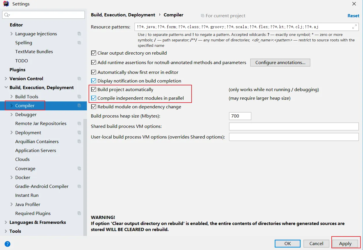Open the Application Servers settings page

click(36, 151)
